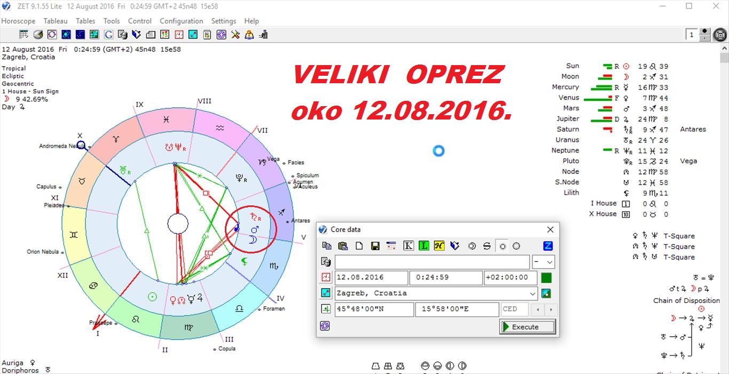Click the K icon in Core data
The height and width of the screenshot is (374, 729).
click(x=409, y=246)
